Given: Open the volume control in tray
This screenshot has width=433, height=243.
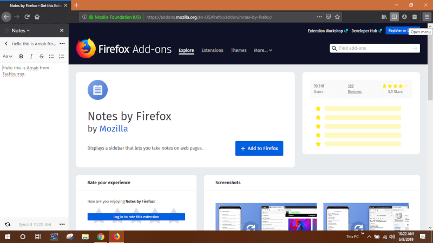Looking at the screenshot, I should point(392,237).
